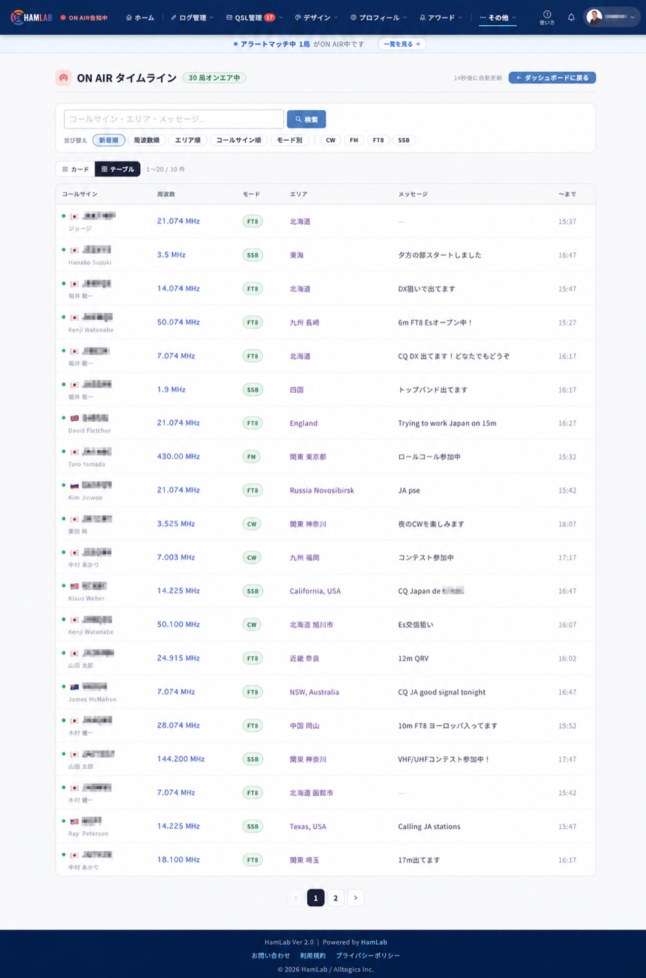Viewport: 646px width, 978px height.
Task: Open the user account dropdown
Action: pyautogui.click(x=612, y=17)
